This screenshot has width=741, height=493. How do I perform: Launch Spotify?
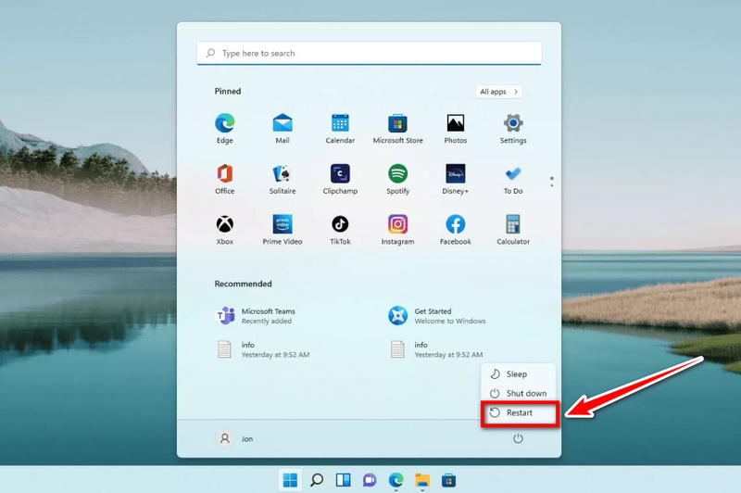point(397,179)
